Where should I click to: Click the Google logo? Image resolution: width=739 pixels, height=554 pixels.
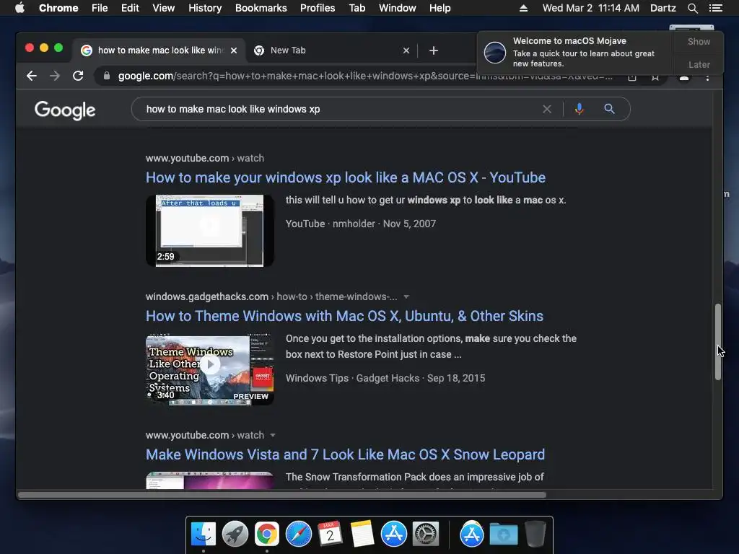pos(65,110)
